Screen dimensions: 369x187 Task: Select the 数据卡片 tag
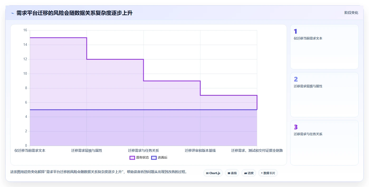(268, 173)
